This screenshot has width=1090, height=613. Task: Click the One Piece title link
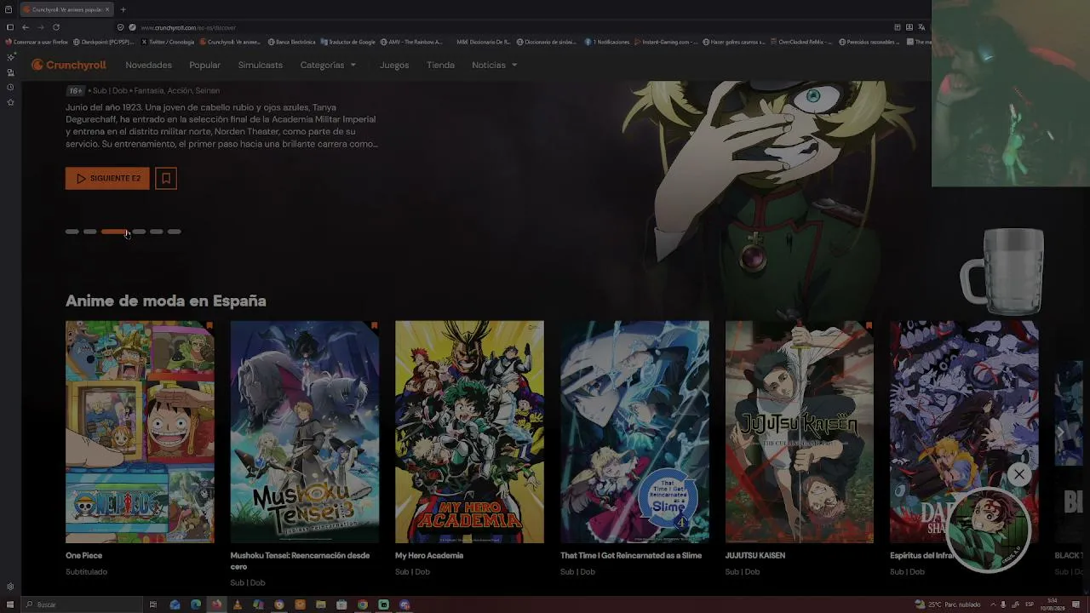(83, 555)
